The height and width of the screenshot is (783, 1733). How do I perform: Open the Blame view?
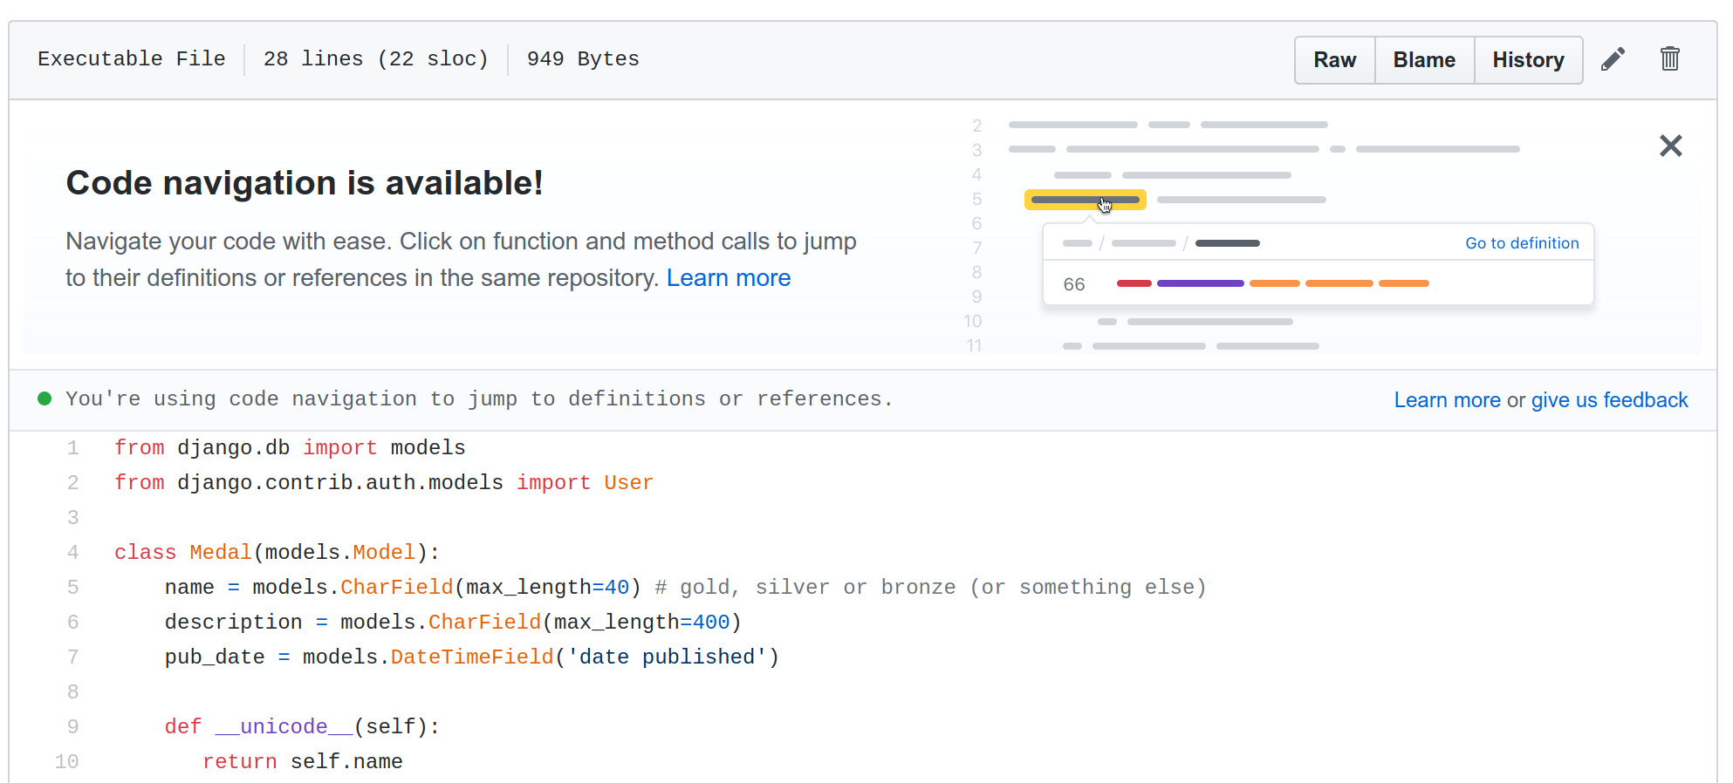tap(1423, 60)
